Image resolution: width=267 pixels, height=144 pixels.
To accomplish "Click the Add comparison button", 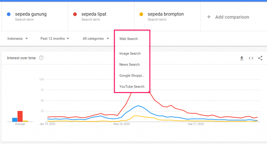I will (x=232, y=17).
